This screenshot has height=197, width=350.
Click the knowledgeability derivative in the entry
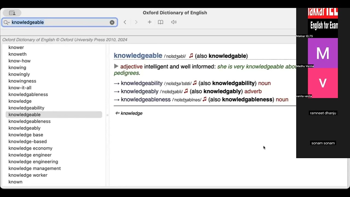pos(142,83)
